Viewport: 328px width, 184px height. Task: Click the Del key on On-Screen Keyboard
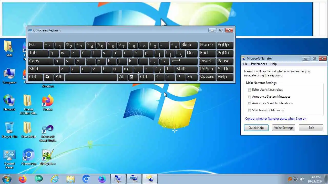(x=192, y=53)
